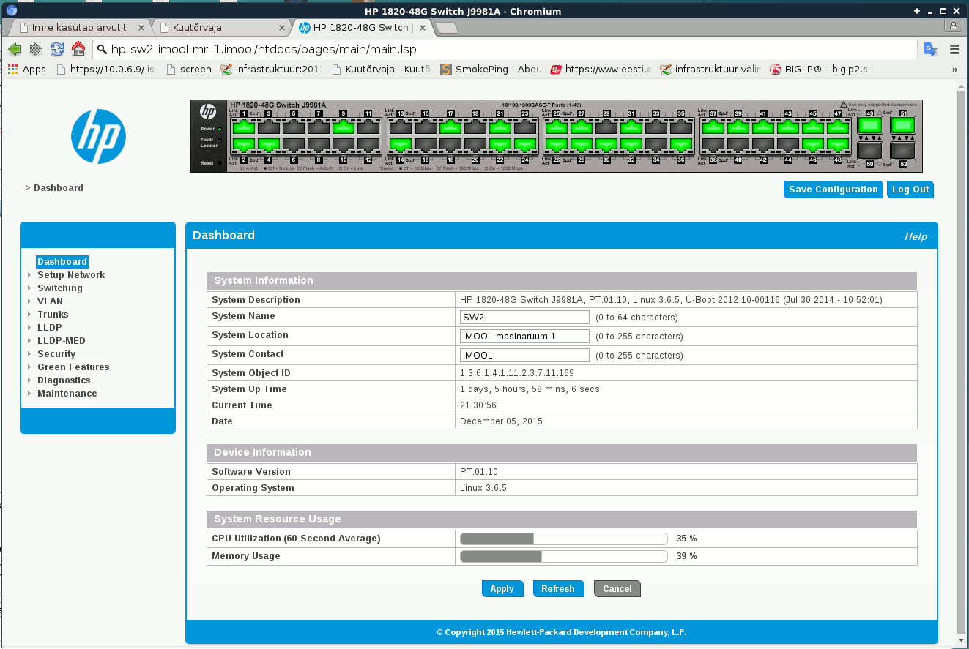Select port 43 on the switch image
The image size is (969, 649).
[x=788, y=128]
